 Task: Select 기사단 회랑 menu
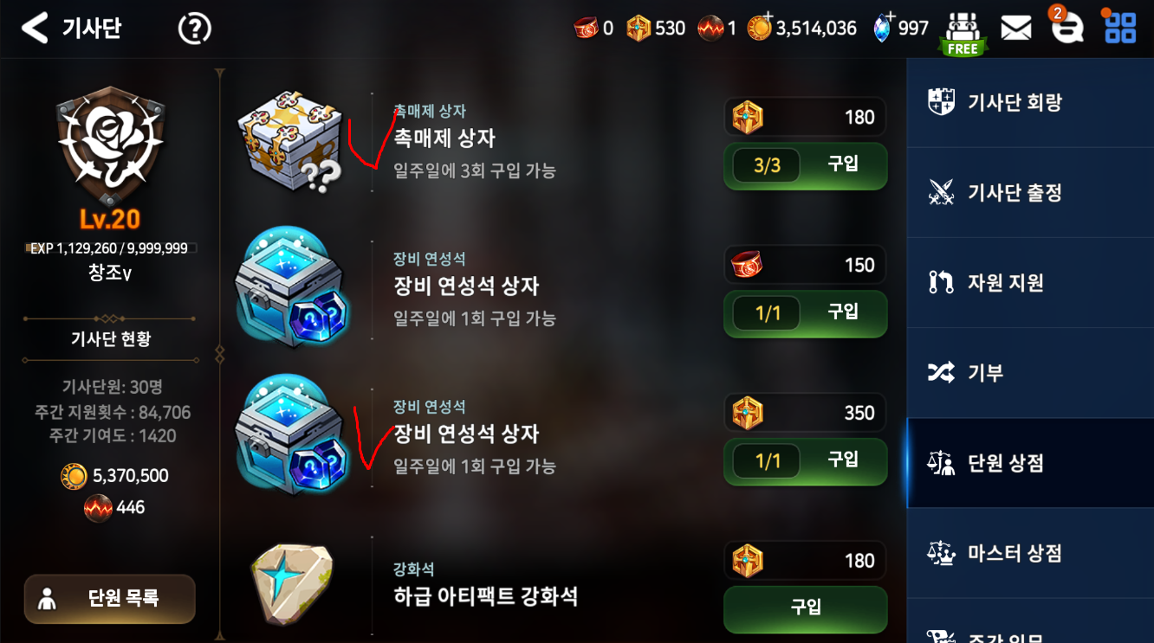(1030, 103)
